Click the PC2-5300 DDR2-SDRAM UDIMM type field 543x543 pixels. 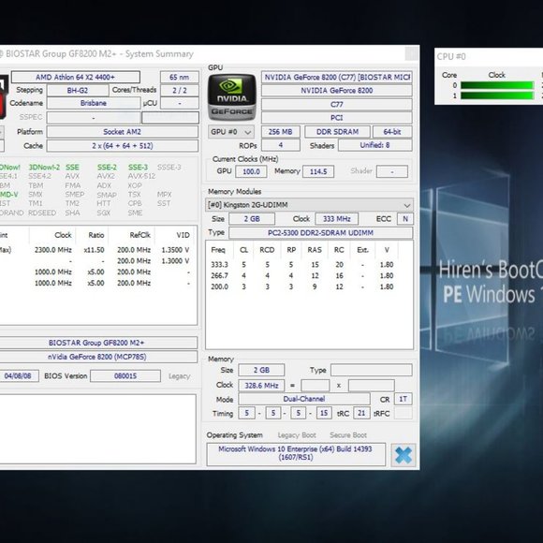click(321, 233)
